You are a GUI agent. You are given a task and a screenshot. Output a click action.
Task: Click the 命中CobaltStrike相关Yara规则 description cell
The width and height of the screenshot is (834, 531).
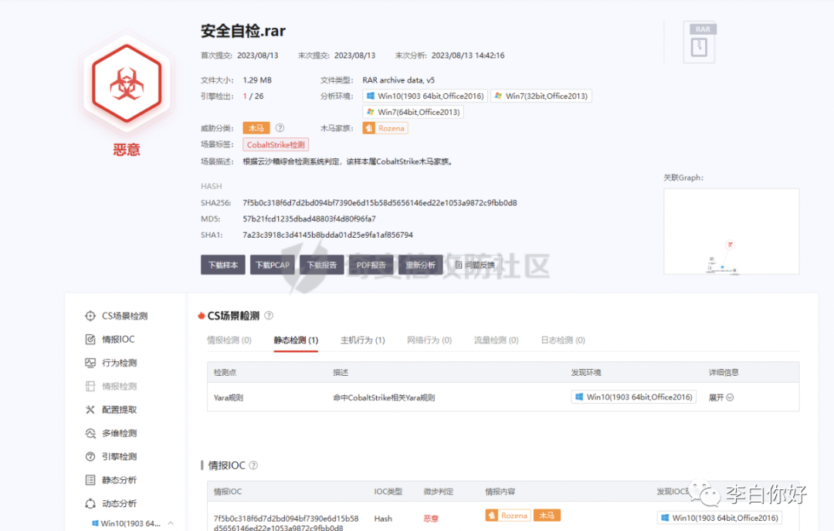384,397
